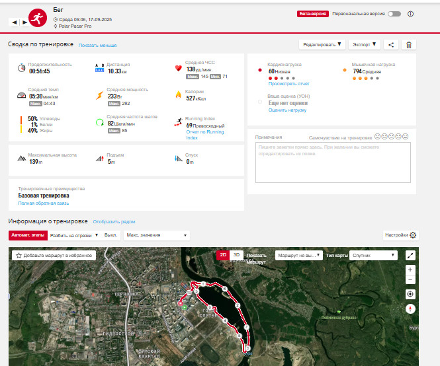Click the carbs-fat color bar
This screenshot has height=366, width=440.
point(21,124)
